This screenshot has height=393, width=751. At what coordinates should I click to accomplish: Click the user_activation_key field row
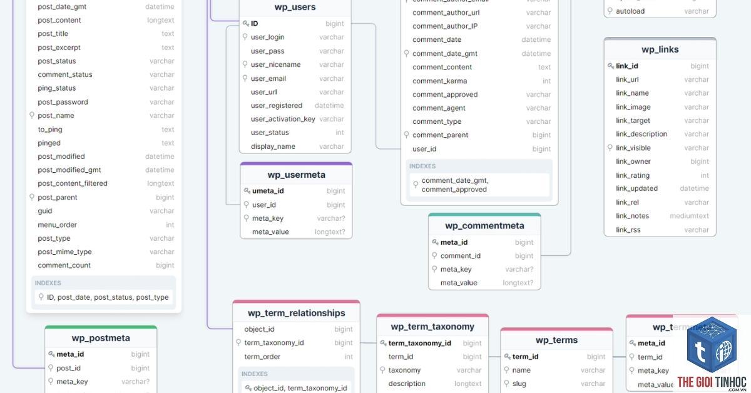(295, 119)
